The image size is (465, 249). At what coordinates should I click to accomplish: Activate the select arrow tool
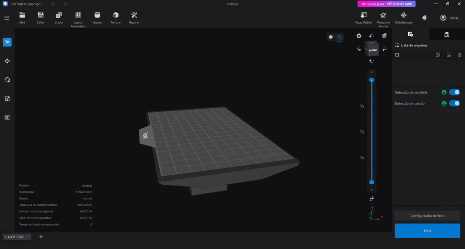(x=7, y=42)
